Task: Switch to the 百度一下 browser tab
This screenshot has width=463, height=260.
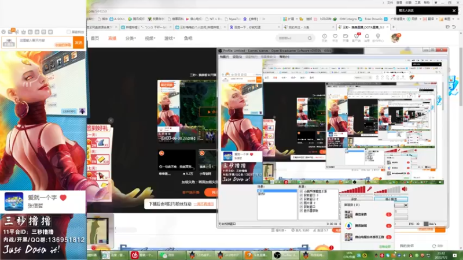Action: click(253, 27)
